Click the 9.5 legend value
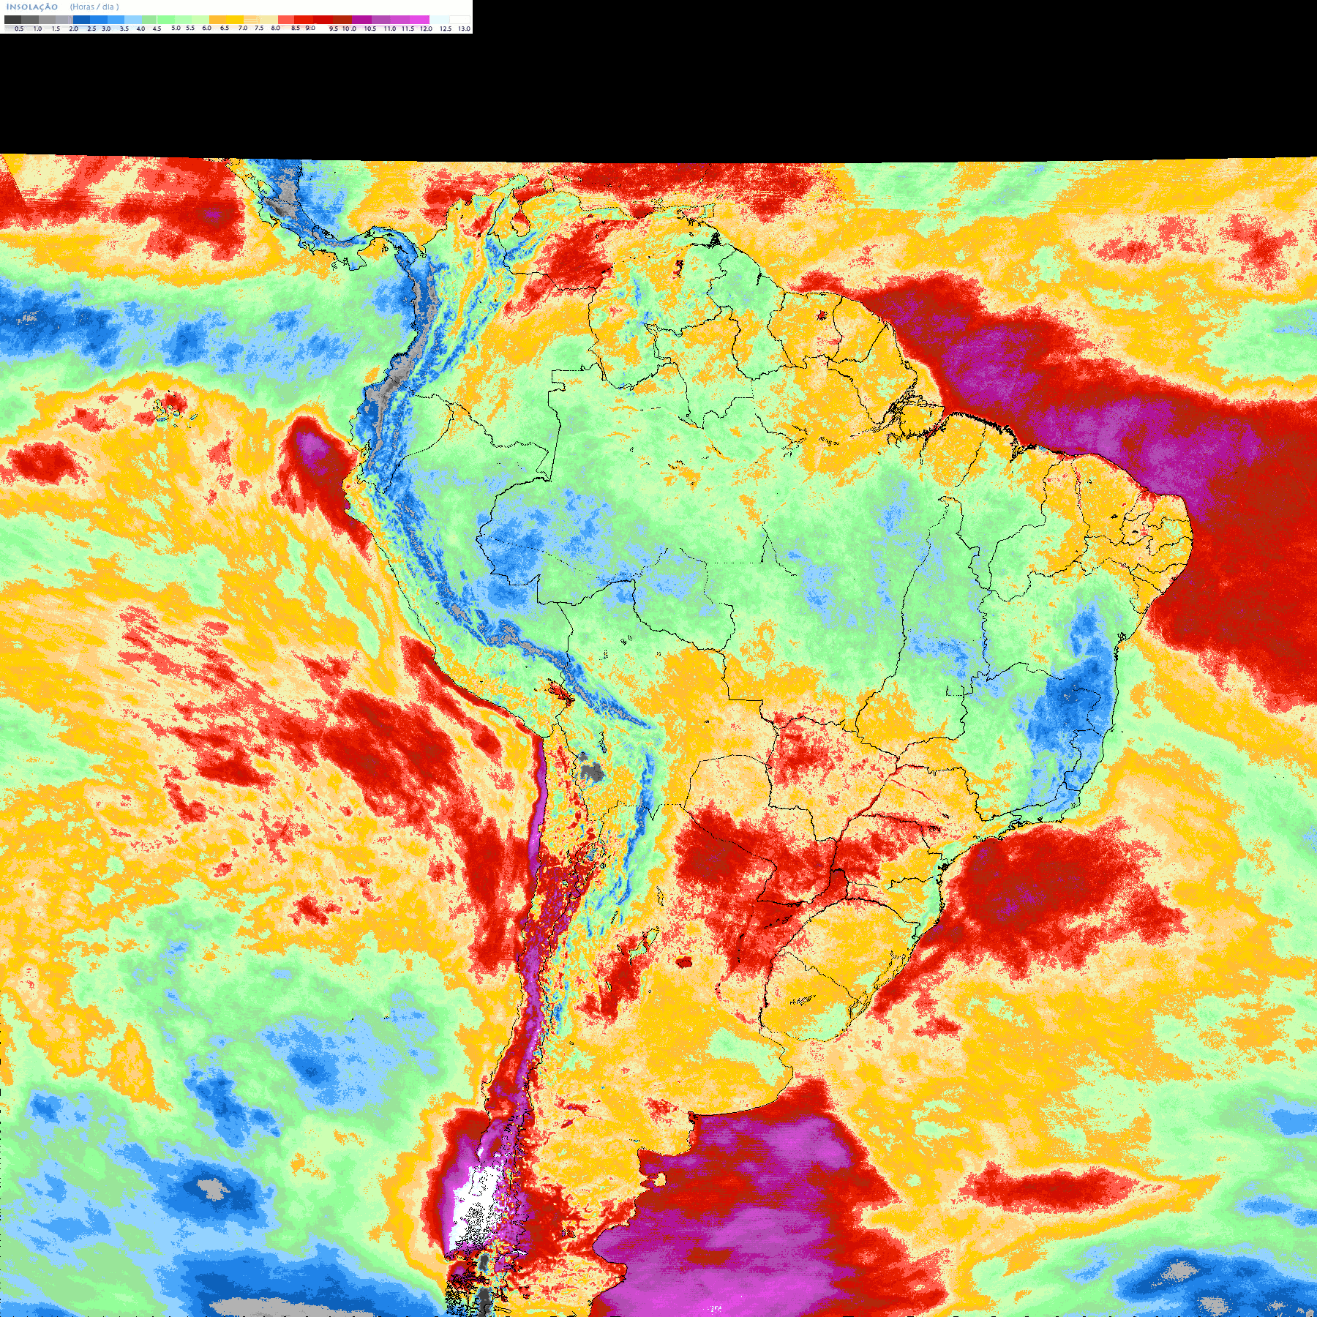The height and width of the screenshot is (1317, 1317). 334,29
